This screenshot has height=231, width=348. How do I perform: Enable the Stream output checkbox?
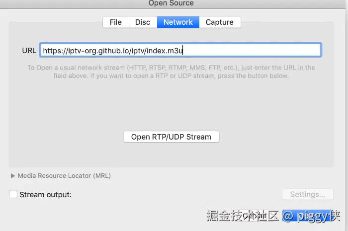13,194
